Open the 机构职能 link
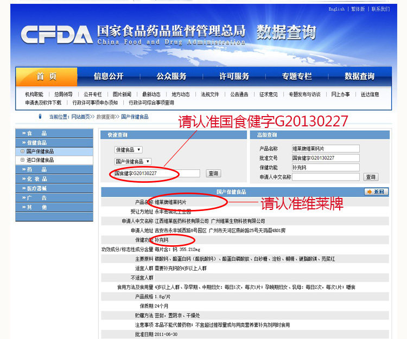This screenshot has height=339, width=407. click(34, 94)
